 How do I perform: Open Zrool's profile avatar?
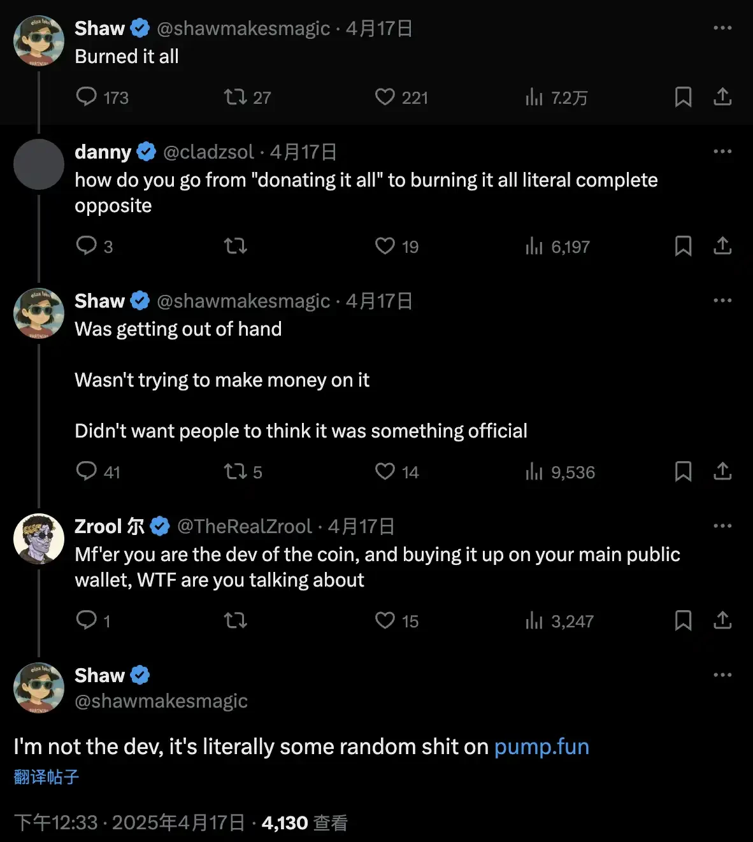point(39,539)
